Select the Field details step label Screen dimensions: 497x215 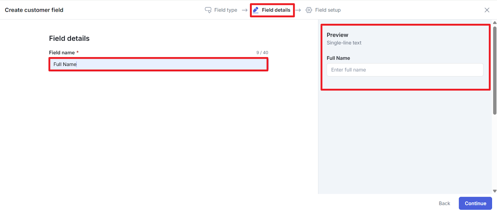coord(276,10)
